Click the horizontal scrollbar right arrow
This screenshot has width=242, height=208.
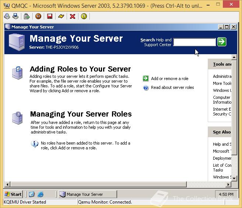pos(228,184)
